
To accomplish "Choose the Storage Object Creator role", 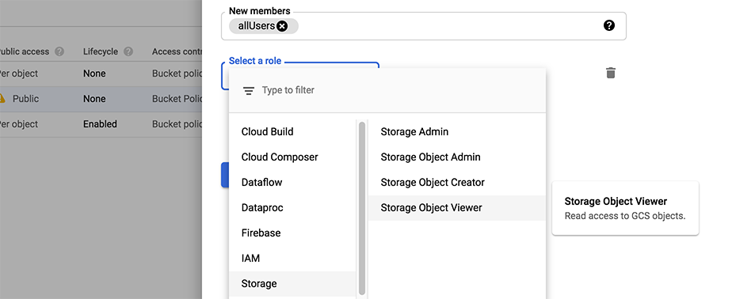I will click(456, 182).
